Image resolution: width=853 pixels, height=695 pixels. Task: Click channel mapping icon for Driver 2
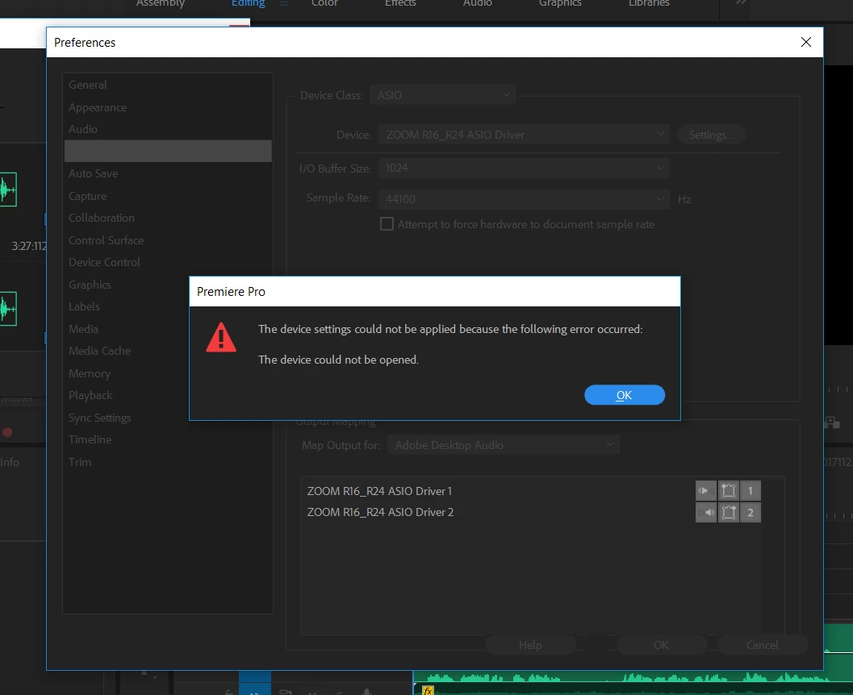(x=729, y=513)
